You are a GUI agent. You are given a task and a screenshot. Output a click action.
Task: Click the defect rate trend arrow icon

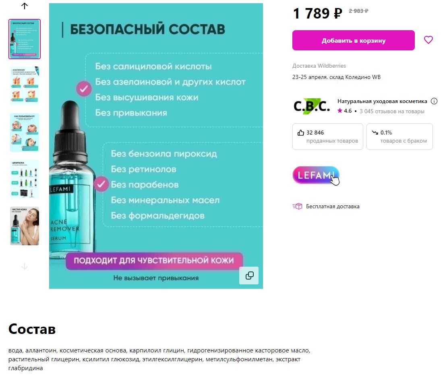[x=375, y=133]
